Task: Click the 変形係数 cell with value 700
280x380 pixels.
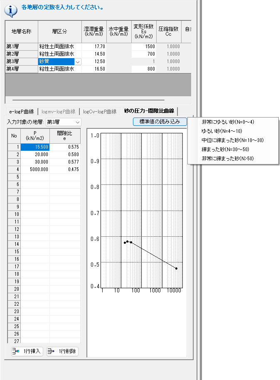Action: pyautogui.click(x=143, y=54)
